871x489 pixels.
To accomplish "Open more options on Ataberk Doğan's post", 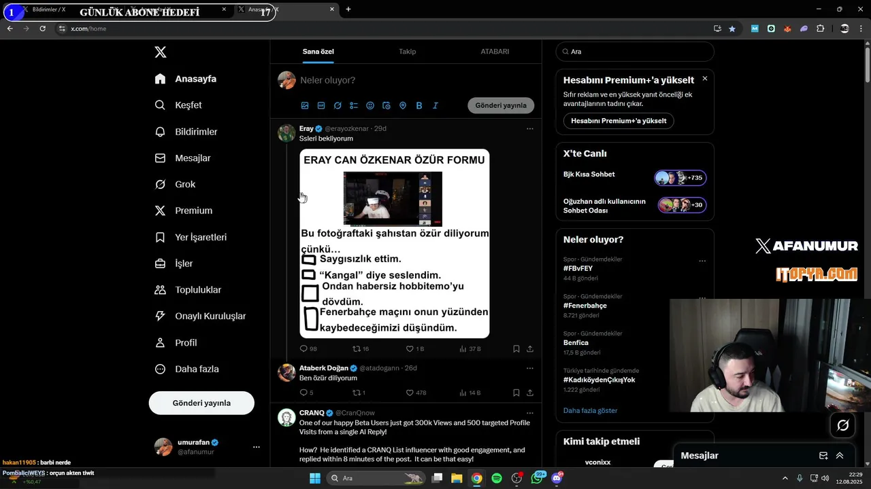I will click(x=530, y=368).
